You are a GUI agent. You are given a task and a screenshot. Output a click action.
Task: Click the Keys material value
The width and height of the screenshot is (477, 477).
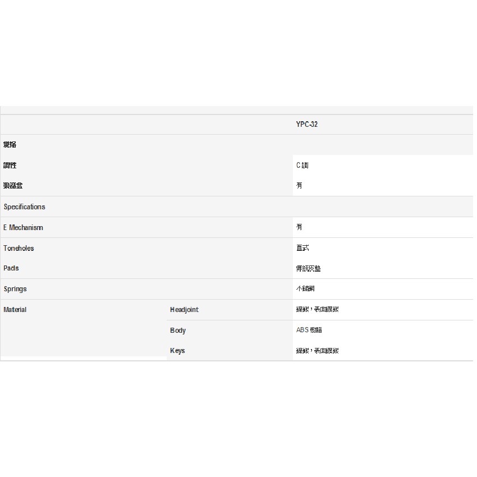click(x=317, y=351)
